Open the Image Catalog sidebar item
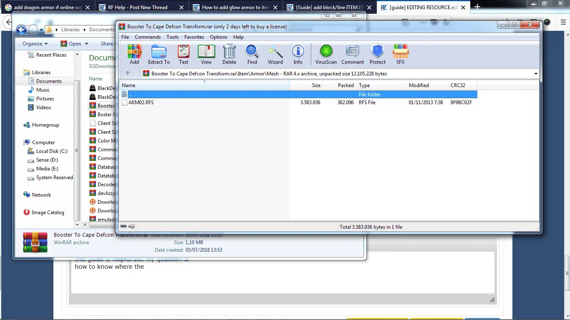 44,212
